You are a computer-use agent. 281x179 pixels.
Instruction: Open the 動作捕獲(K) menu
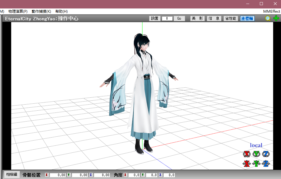pyautogui.click(x=41, y=11)
